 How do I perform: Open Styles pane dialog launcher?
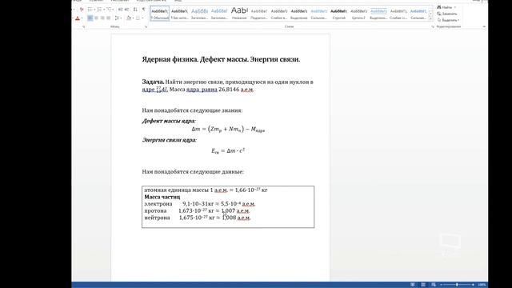pos(433,26)
